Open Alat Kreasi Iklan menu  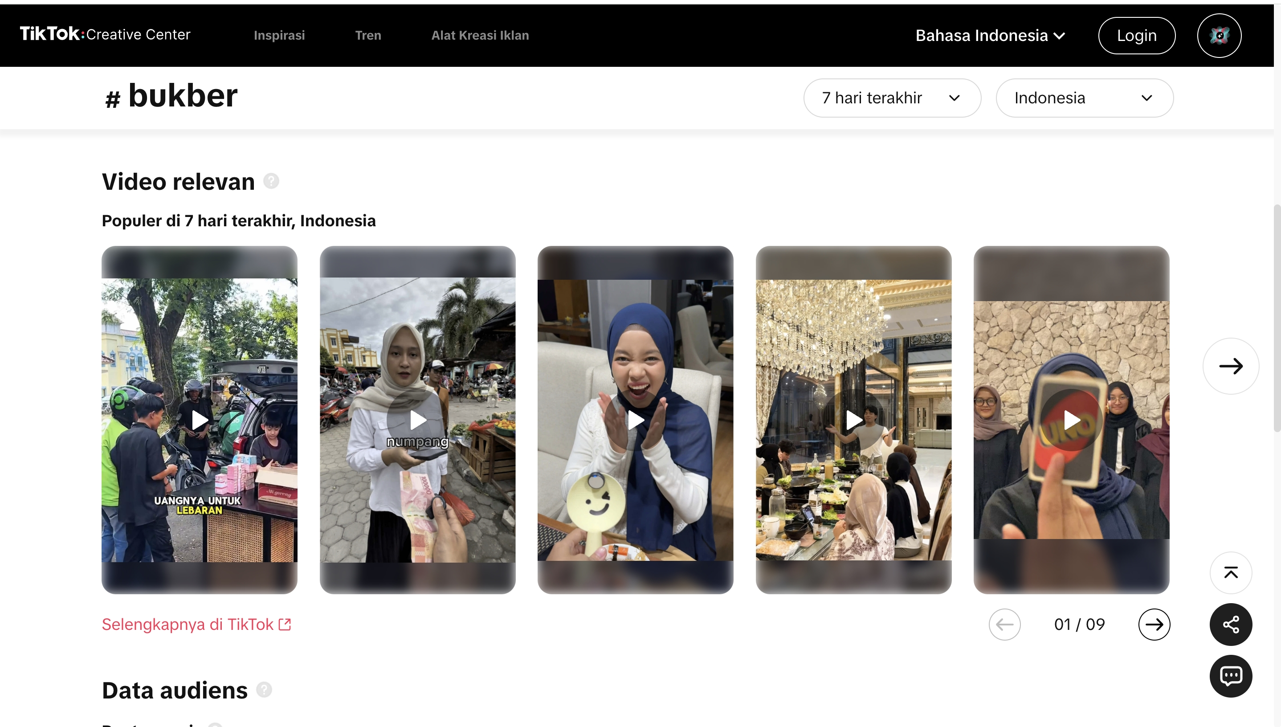480,36
